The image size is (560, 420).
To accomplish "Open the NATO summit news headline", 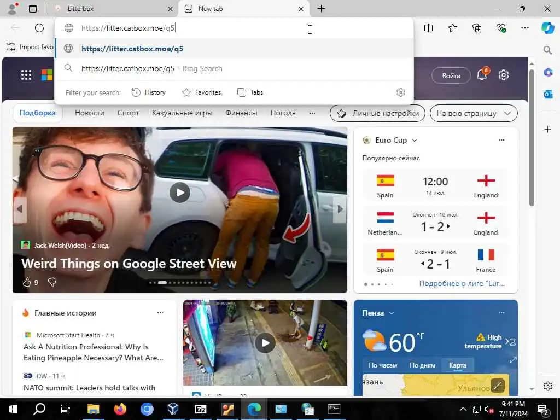I will tap(89, 388).
